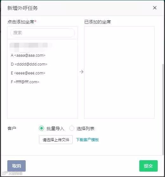Add agent F <ffff@fff.com>
Screen dimensions: 165x177
25,82
